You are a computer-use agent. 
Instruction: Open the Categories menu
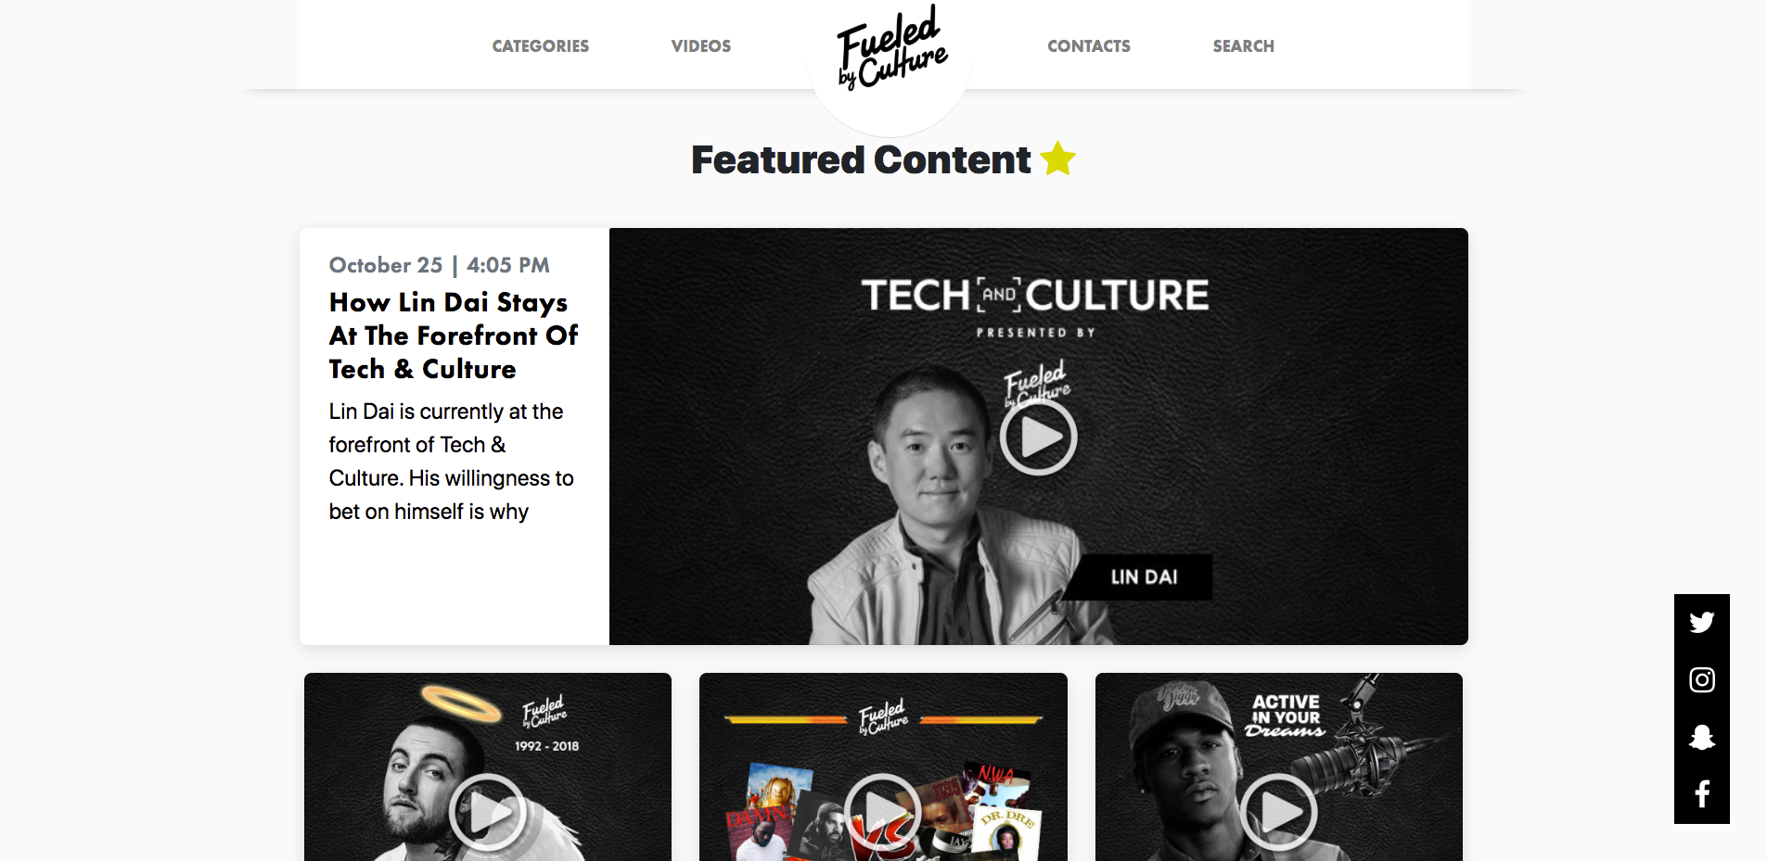click(x=540, y=46)
